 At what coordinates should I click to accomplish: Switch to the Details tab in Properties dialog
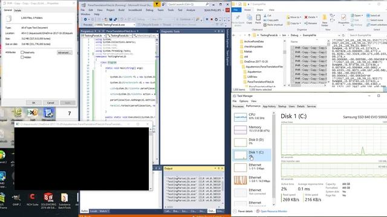click(x=18, y=10)
